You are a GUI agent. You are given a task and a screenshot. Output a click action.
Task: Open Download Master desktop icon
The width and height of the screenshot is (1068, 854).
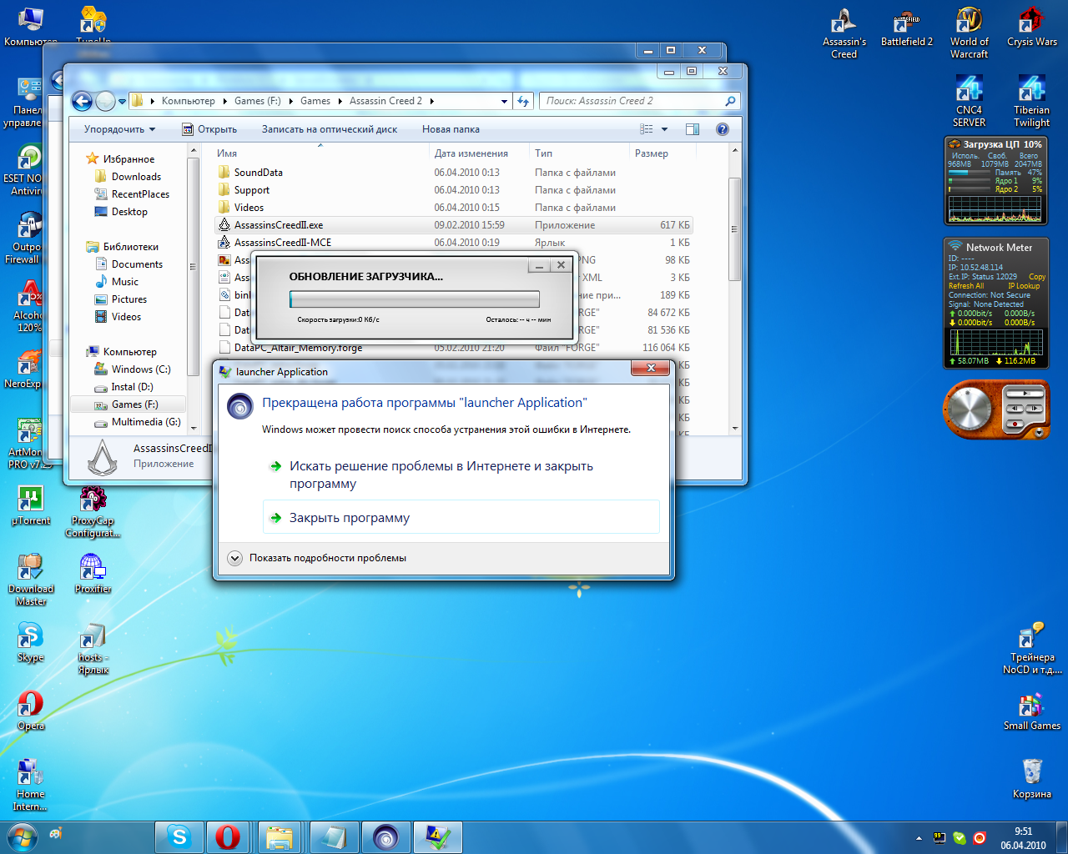coord(31,580)
